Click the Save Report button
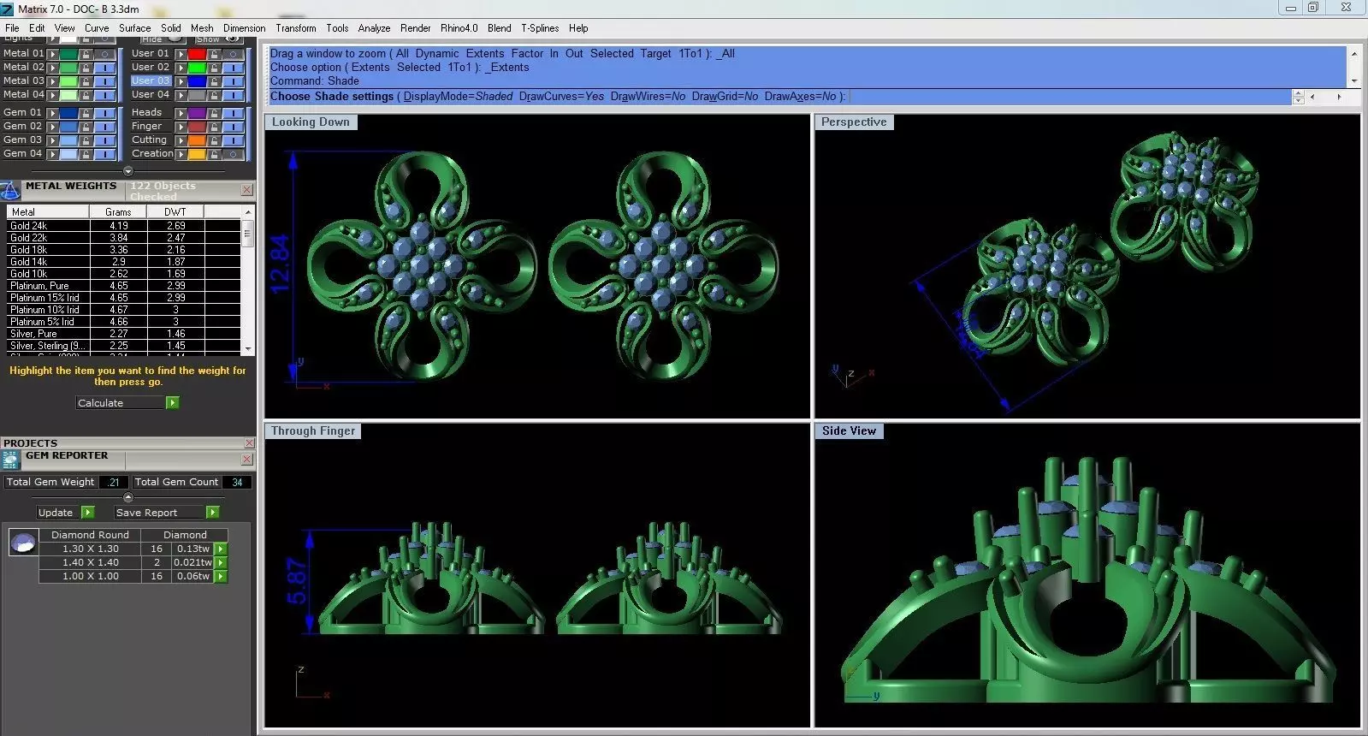This screenshot has height=736, width=1368. click(159, 512)
